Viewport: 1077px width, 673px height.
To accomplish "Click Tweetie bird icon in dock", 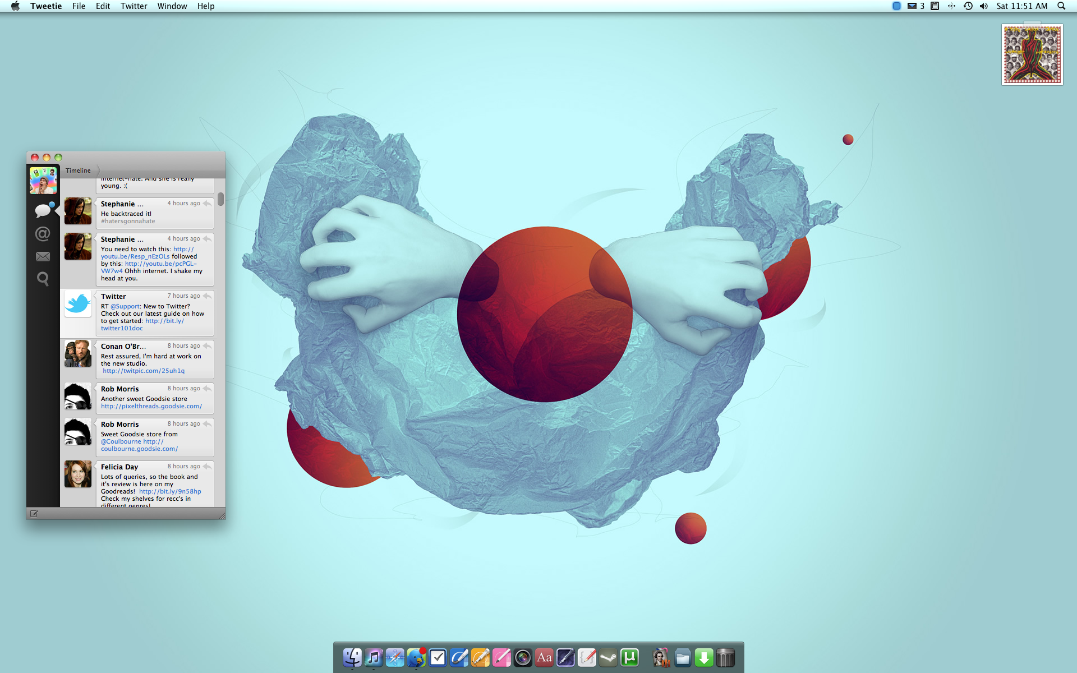I will pyautogui.click(x=416, y=657).
